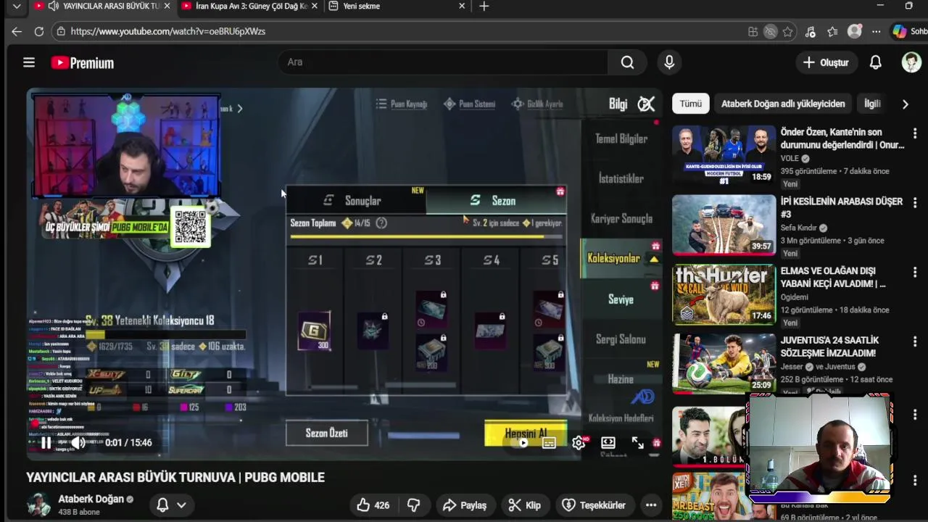Open the Önder Özen Kante video thumbnail
928x522 pixels.
[724, 156]
